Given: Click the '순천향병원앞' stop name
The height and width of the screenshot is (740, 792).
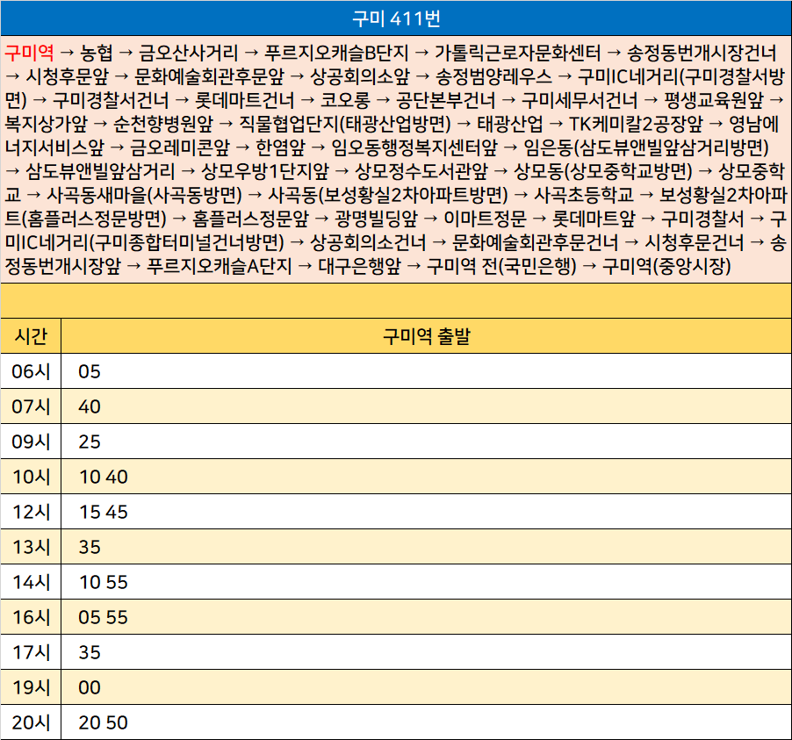Looking at the screenshot, I should tap(163, 124).
